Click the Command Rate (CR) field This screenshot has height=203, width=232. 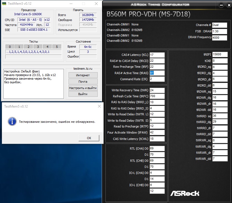(x=157, y=79)
